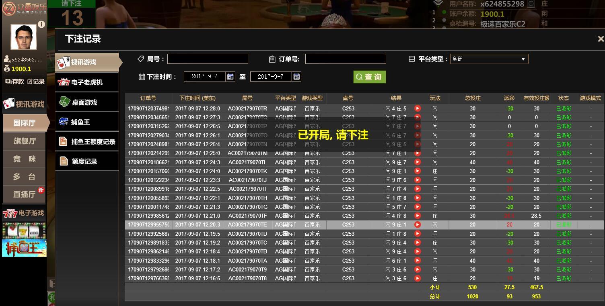This screenshot has width=605, height=306.
Task: Click the 查询 search button
Action: click(x=370, y=77)
